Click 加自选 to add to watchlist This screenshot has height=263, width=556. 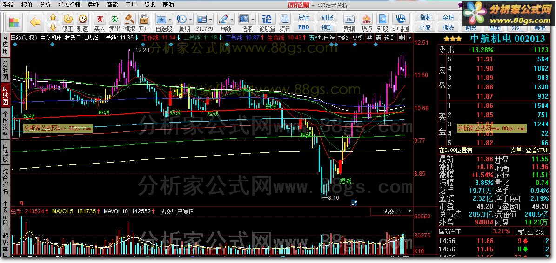tap(326, 38)
